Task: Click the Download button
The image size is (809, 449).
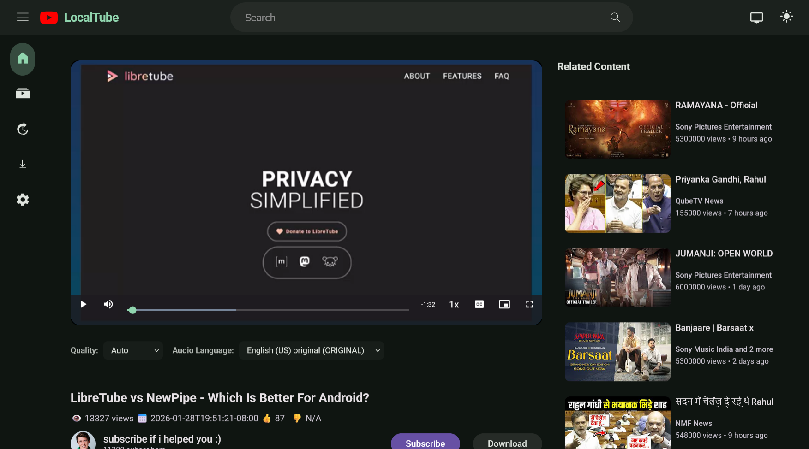Action: tap(507, 443)
